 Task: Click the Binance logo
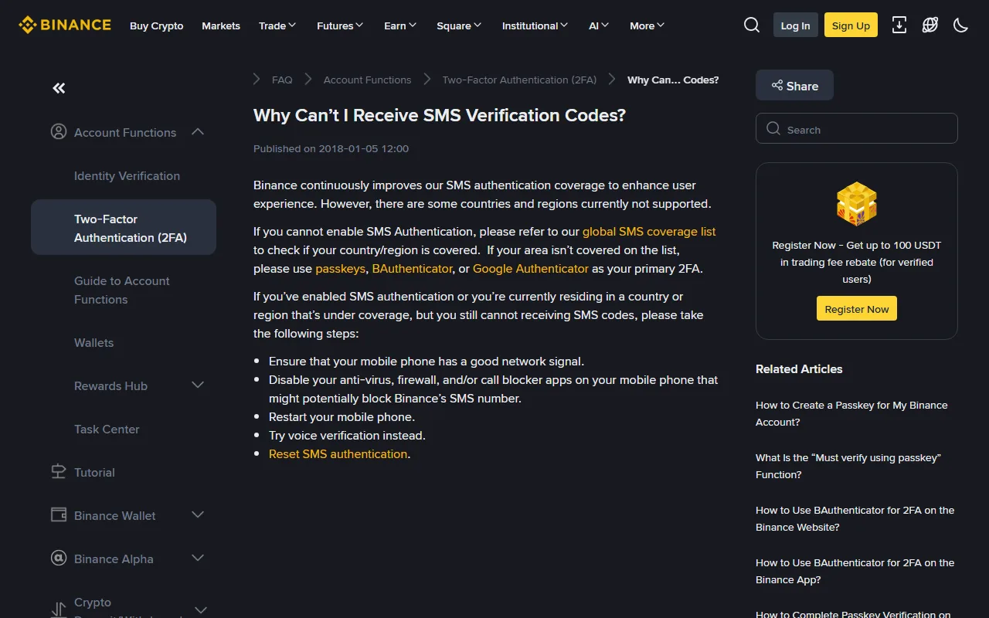click(x=65, y=25)
